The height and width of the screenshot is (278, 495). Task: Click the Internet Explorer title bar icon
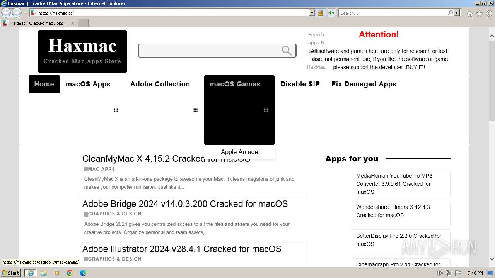[4, 3]
